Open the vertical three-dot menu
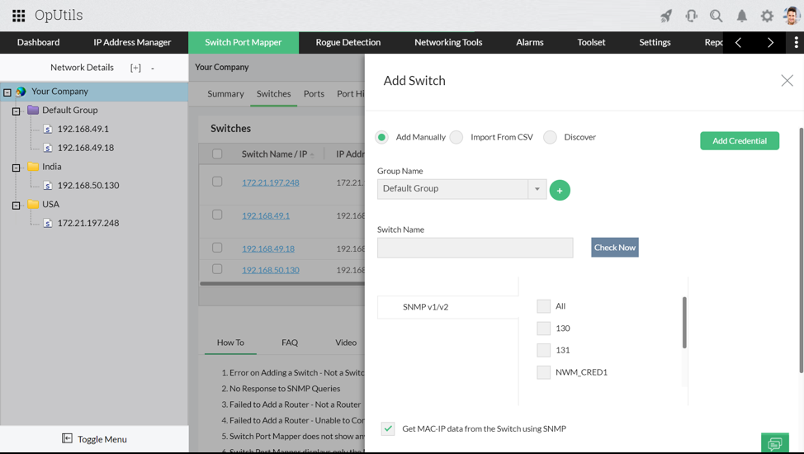The image size is (804, 454). tap(796, 43)
